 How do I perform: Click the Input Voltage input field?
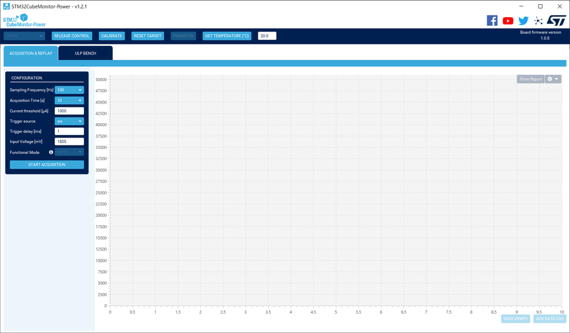(x=69, y=141)
